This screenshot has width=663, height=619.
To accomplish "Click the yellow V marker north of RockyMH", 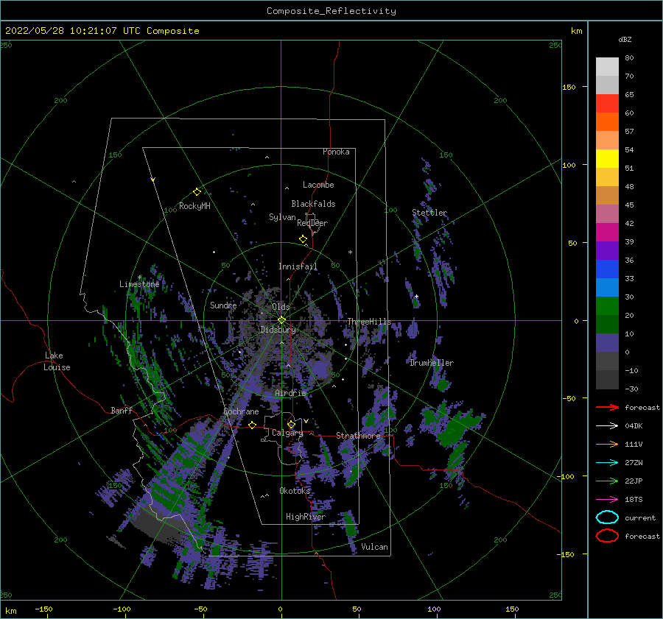I will pos(152,180).
